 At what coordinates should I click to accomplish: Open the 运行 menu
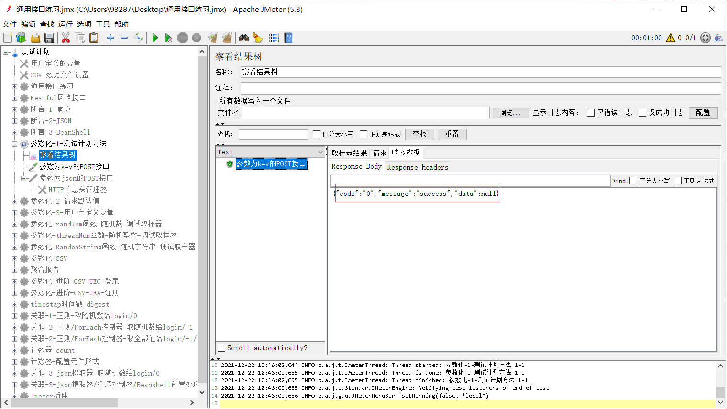66,24
